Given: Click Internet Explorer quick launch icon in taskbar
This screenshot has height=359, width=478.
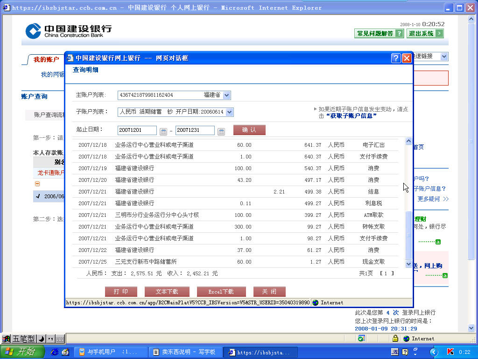Looking at the screenshot, I should 55,352.
